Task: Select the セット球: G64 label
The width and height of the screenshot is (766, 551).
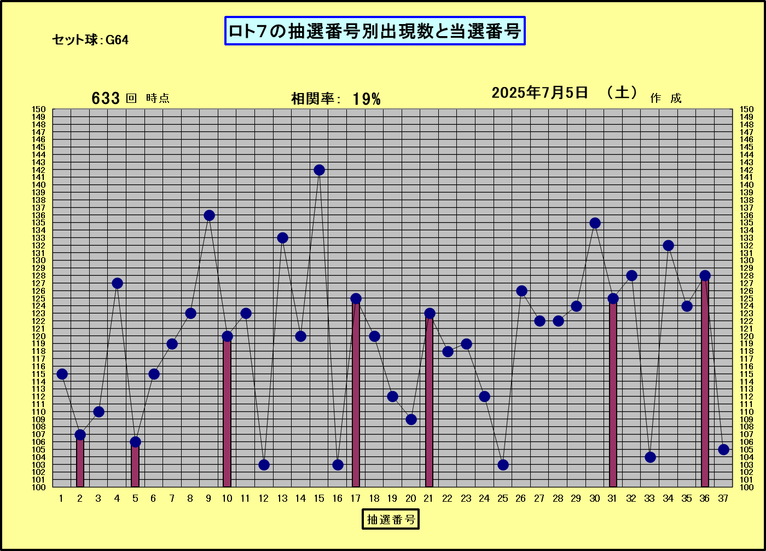Action: click(90, 40)
